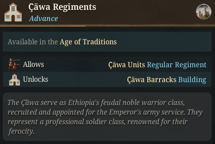Screen dimensions: 215x144
Task: Click the Unlocks row label
Action: [x=36, y=79]
